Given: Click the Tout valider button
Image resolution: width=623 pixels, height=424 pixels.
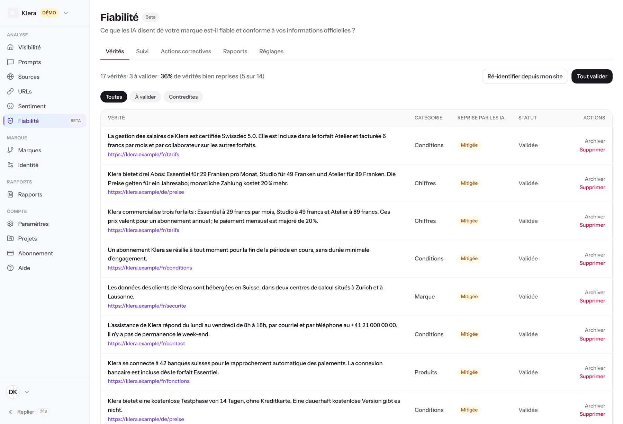Looking at the screenshot, I should (x=592, y=76).
